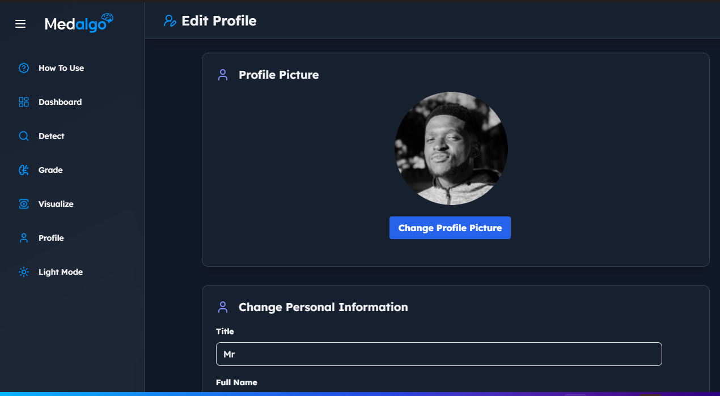The image size is (720, 396).
Task: Open the sidebar hamburger menu
Action: [x=20, y=24]
